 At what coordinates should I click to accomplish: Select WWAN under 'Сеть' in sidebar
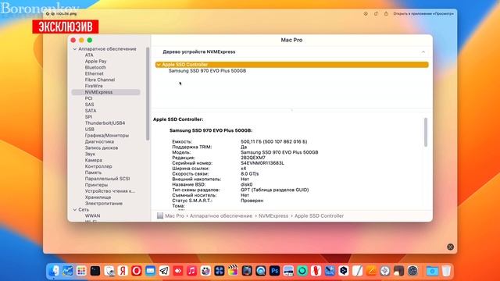(92, 215)
